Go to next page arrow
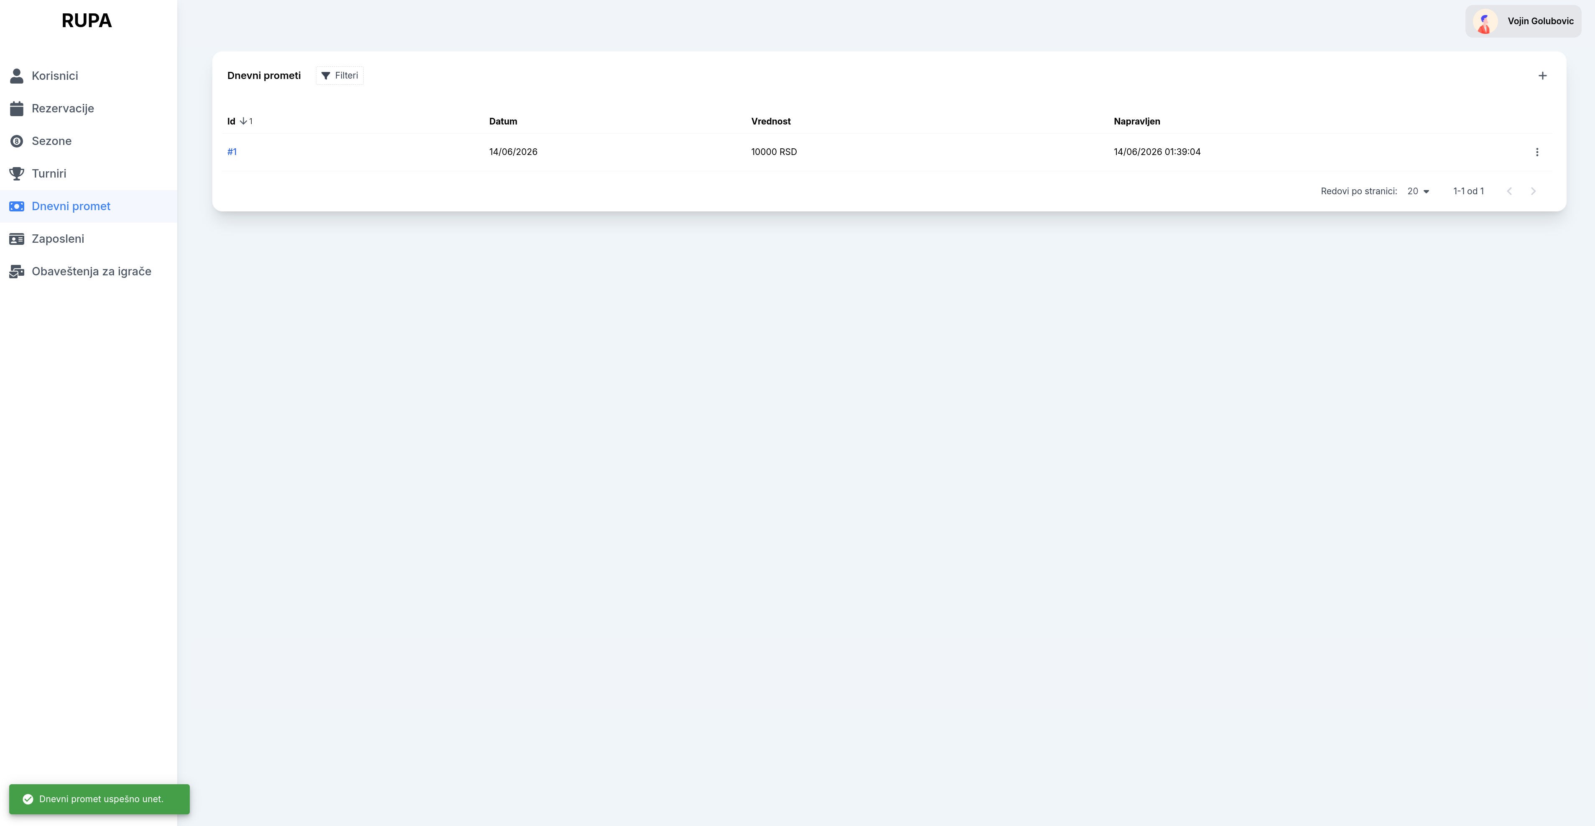 point(1533,191)
